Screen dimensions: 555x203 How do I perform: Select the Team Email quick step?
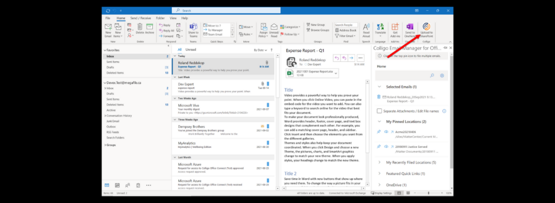217,34
